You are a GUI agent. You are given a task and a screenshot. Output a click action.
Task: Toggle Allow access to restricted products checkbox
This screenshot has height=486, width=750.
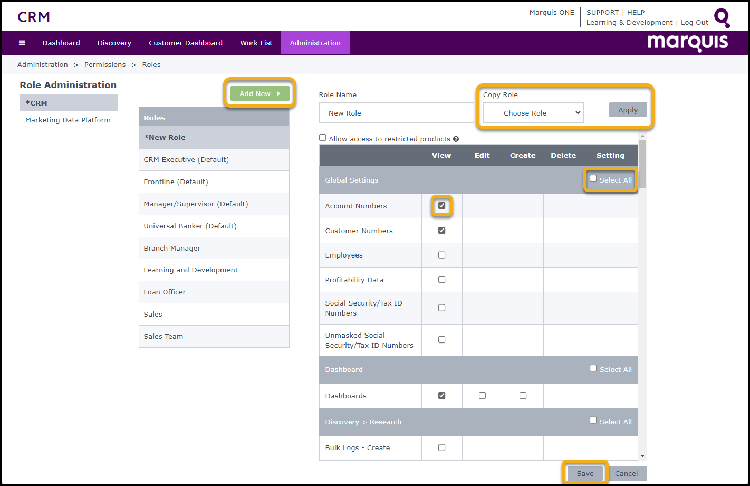point(323,138)
